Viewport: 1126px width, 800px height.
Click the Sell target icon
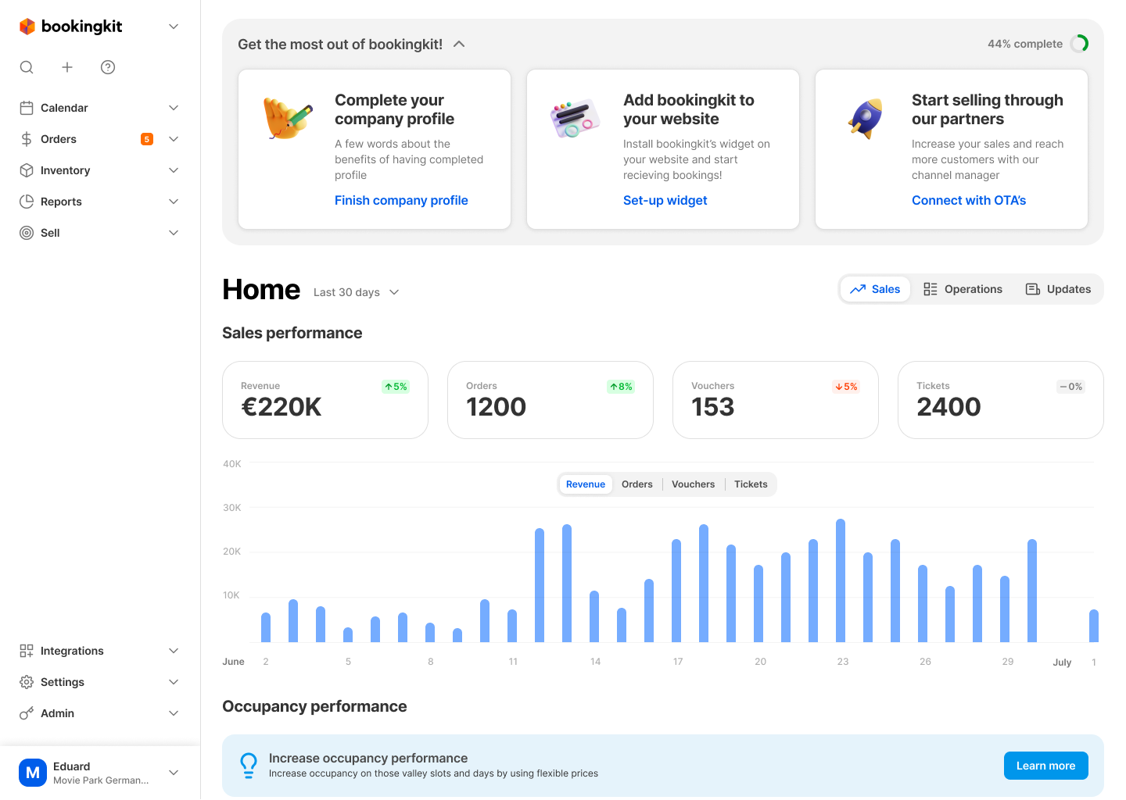click(x=27, y=233)
